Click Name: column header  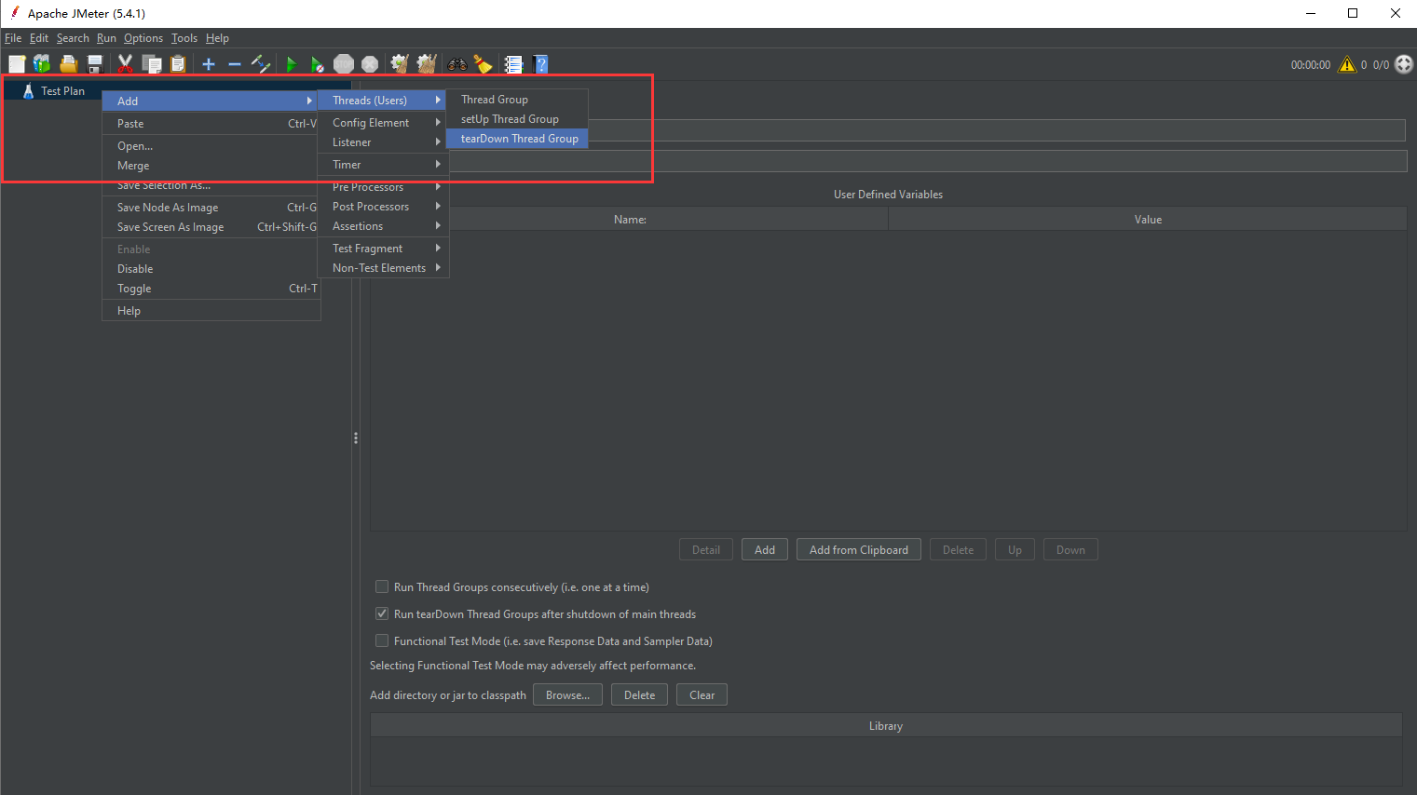pos(630,219)
